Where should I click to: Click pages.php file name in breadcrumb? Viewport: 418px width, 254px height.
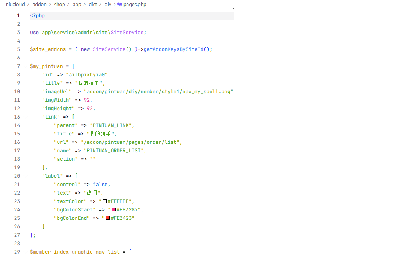[x=135, y=5]
